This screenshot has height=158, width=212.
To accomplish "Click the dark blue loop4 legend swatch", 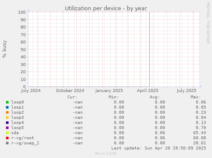I will coord(7,123).
